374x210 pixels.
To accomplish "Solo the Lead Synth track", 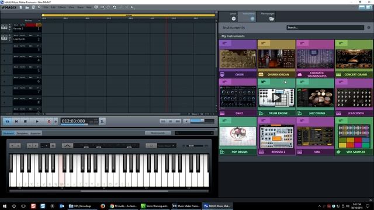I will click(x=16, y=36).
